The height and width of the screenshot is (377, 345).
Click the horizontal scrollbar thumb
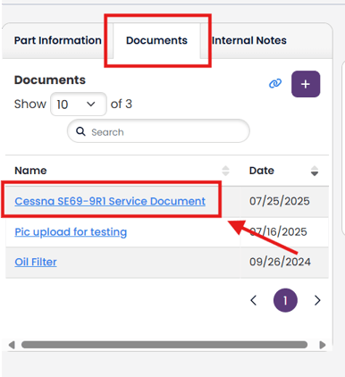[164, 345]
